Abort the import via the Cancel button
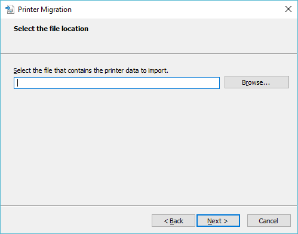 pos(269,221)
